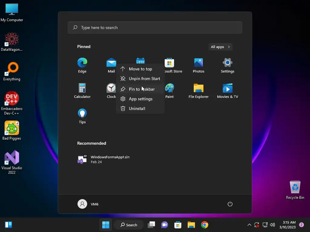This screenshot has height=232, width=310.
Task: Choose Unpin from Start menu entry
Action: point(140,79)
